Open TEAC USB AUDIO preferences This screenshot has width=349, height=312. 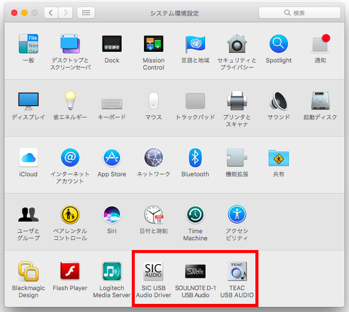point(237,272)
